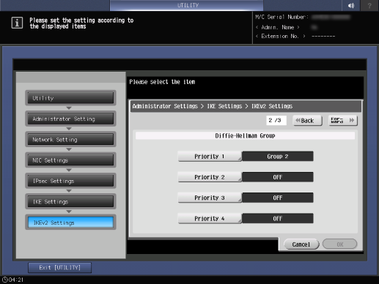The height and width of the screenshot is (284, 379).
Task: Go to the previous page with Back
Action: 307,121
